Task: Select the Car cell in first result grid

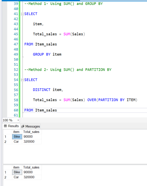Action: 17,142
